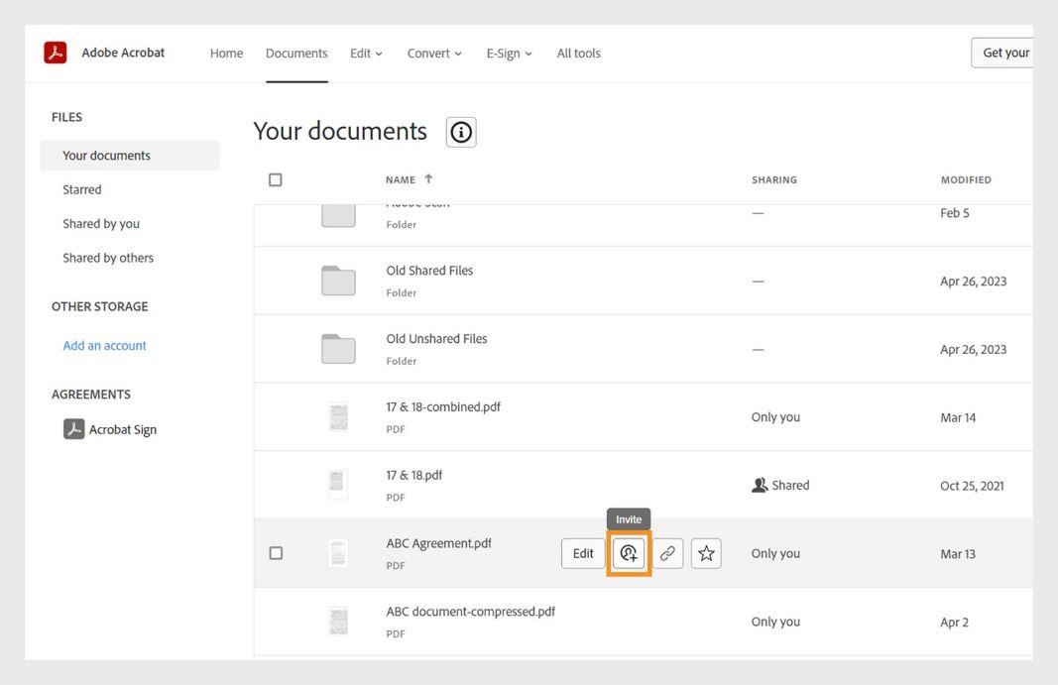Open the Your documents info icon

click(460, 131)
